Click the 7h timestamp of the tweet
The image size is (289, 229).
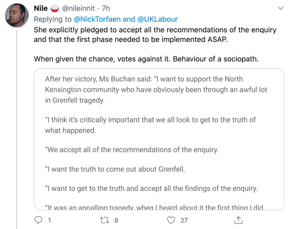point(106,8)
